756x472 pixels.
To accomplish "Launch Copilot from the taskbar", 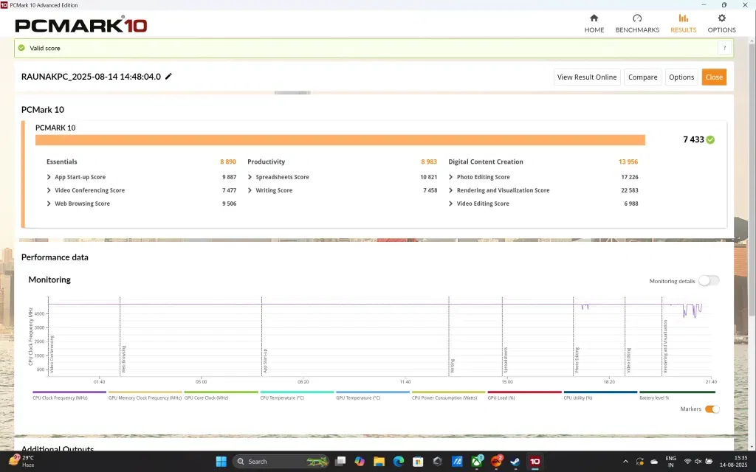I will click(360, 462).
